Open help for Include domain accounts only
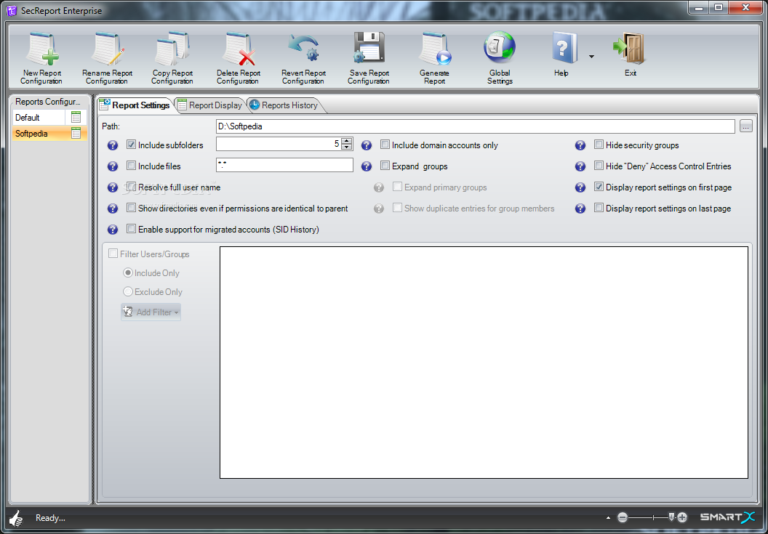 (367, 145)
